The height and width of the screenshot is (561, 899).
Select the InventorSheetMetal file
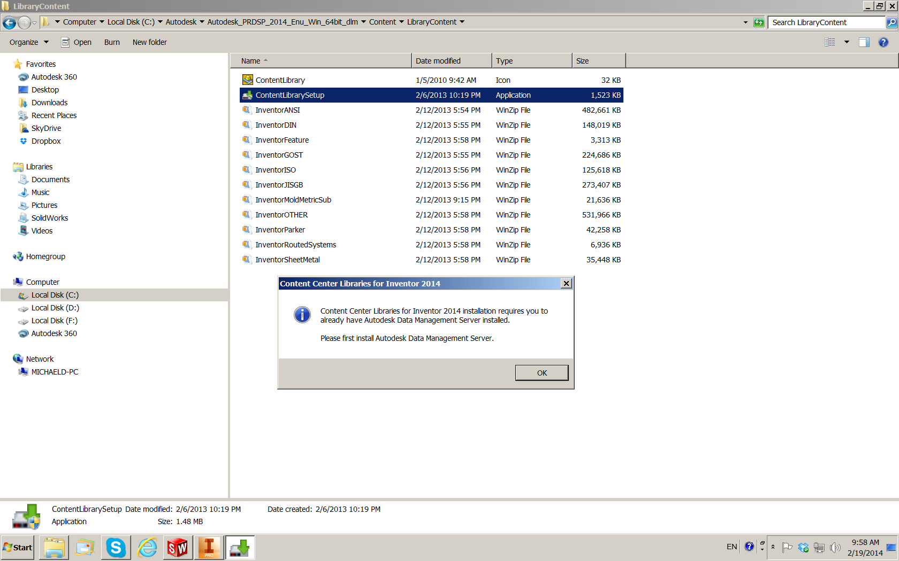click(431, 260)
